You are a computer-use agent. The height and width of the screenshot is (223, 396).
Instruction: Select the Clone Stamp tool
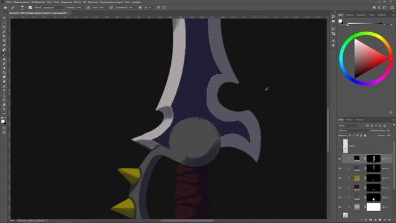[4, 59]
